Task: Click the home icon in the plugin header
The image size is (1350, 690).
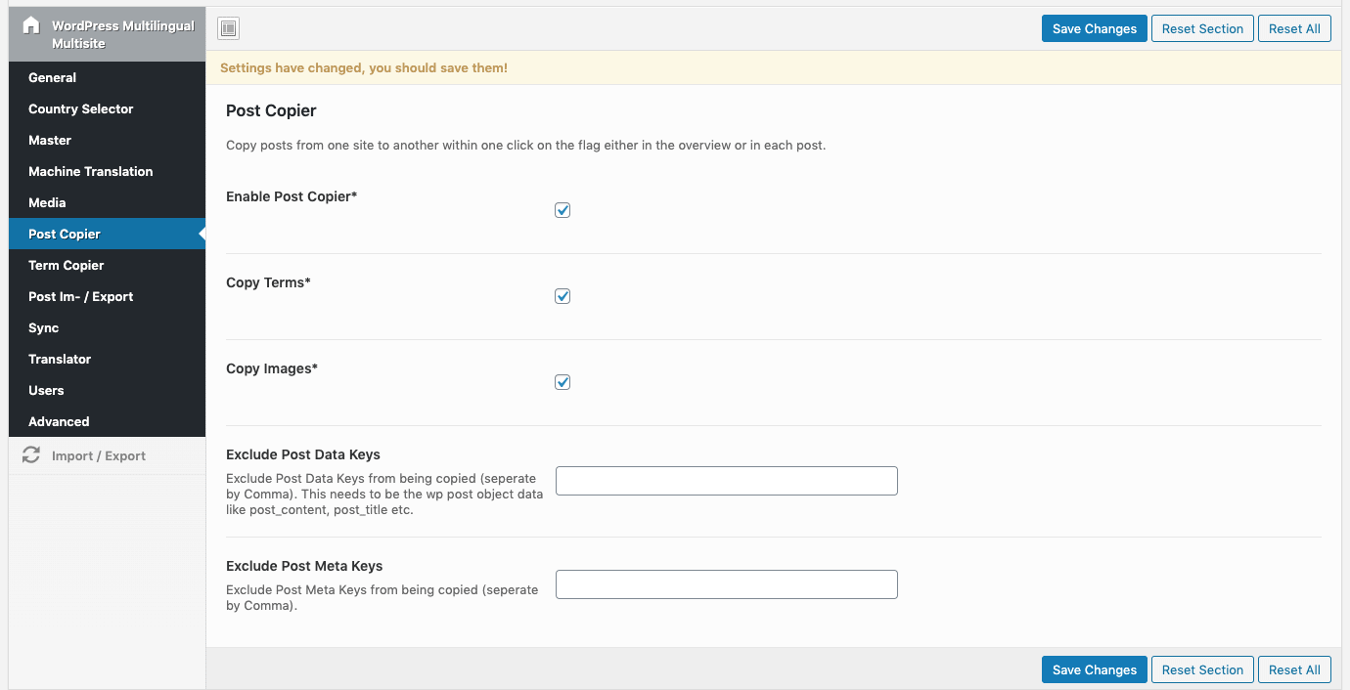Action: [30, 25]
